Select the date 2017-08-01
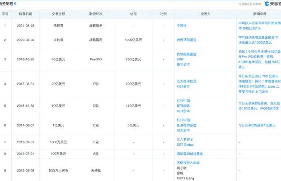 point(25,84)
